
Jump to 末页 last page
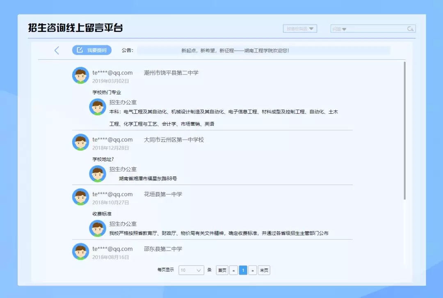pos(264,270)
